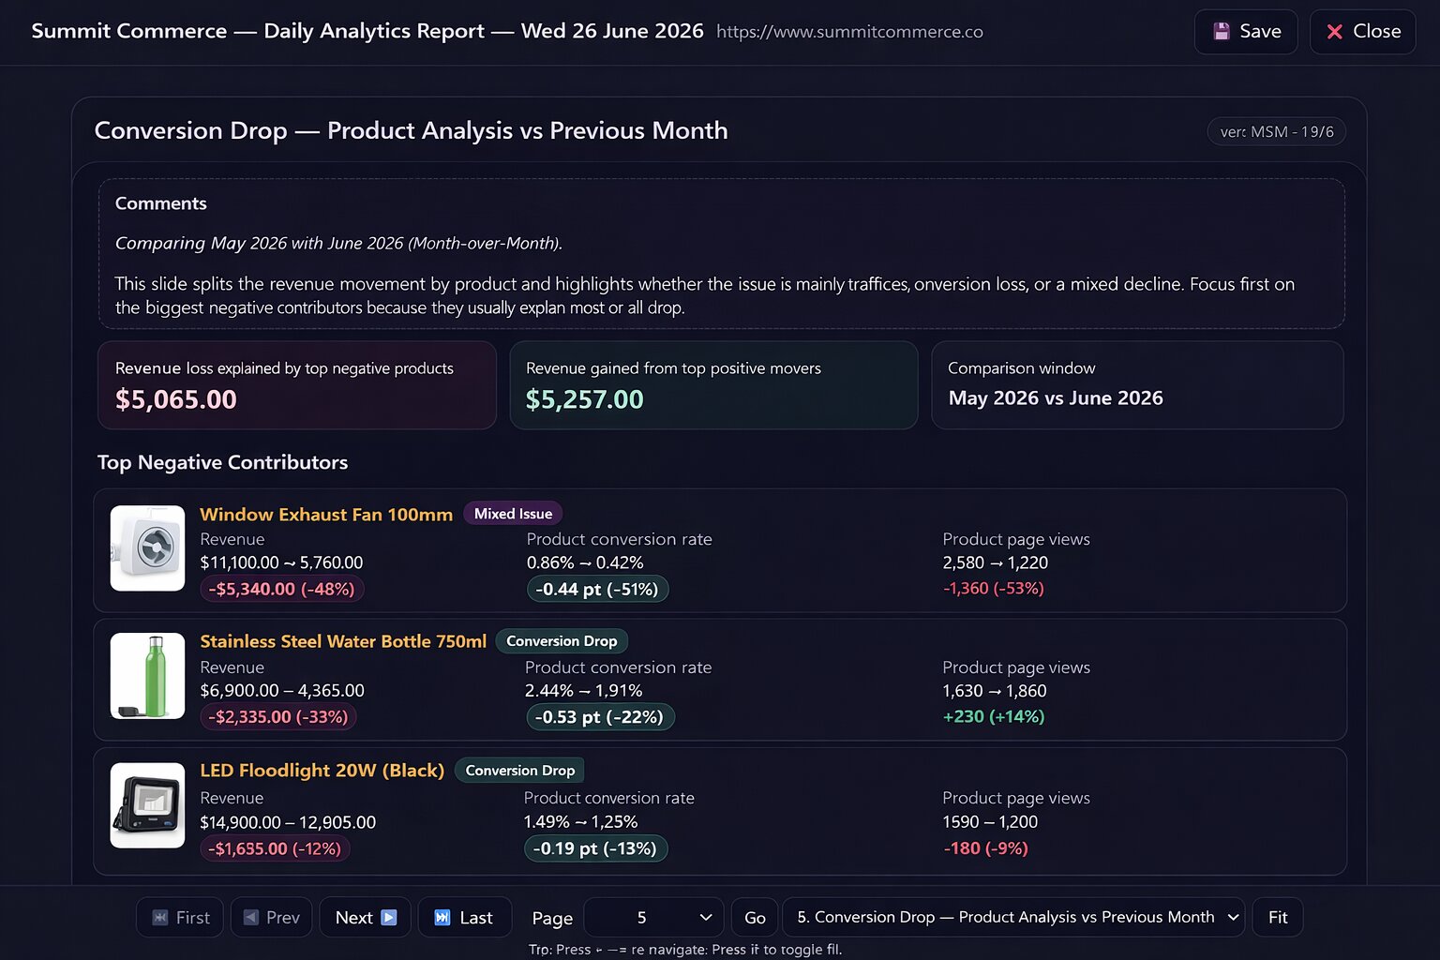Select Conversion Drop badge on Water Bottle
Image resolution: width=1440 pixels, height=960 pixels.
click(x=562, y=641)
